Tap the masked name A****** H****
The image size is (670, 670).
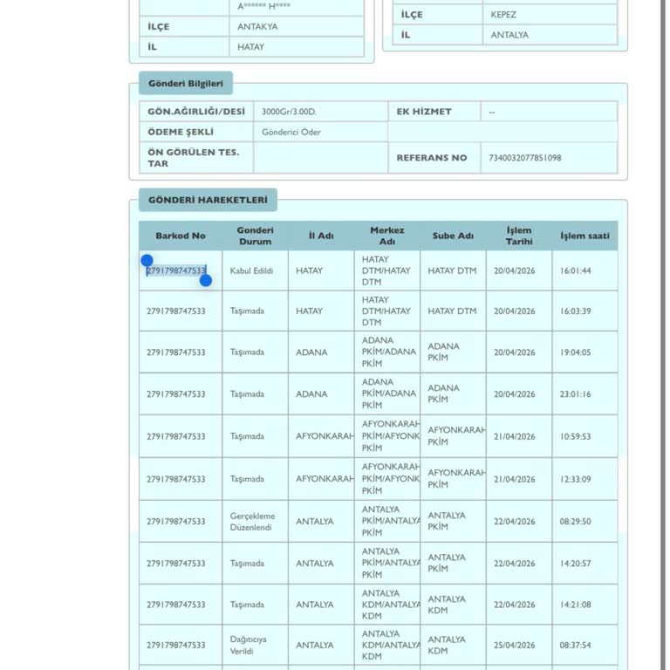(263, 6)
